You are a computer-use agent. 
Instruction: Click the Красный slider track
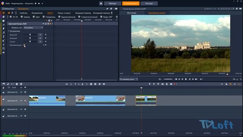tap(30, 35)
